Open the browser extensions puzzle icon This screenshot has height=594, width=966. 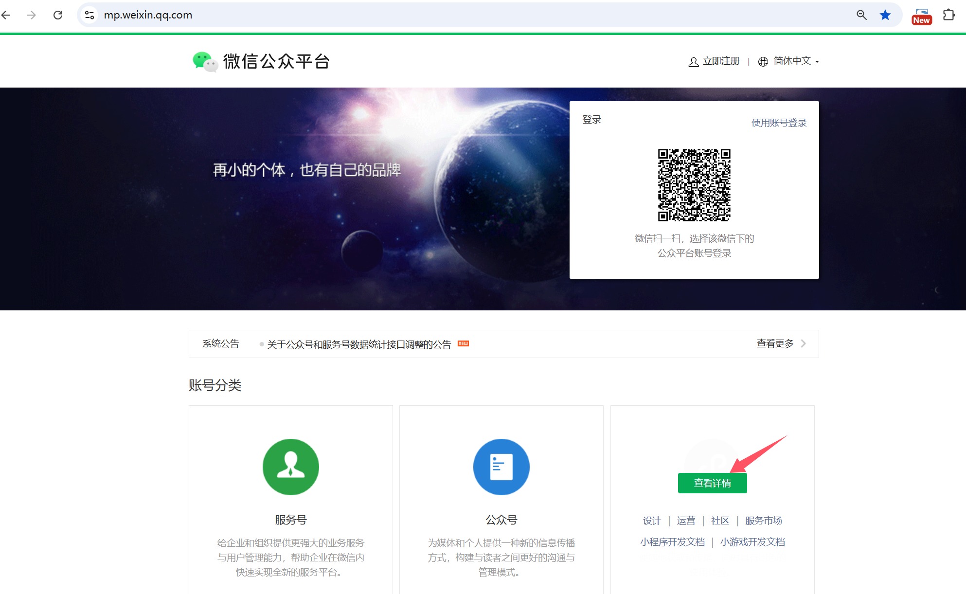click(949, 15)
